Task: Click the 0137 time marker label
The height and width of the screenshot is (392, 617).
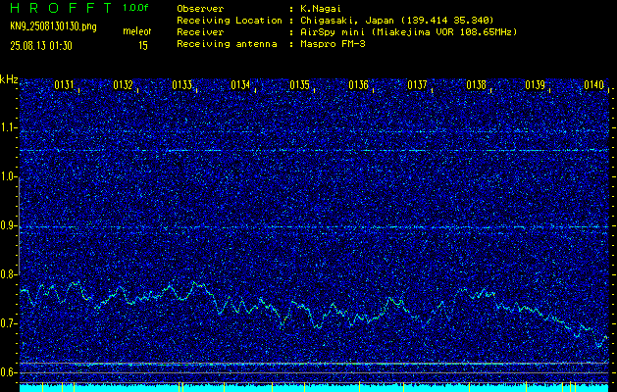Action: click(x=417, y=85)
